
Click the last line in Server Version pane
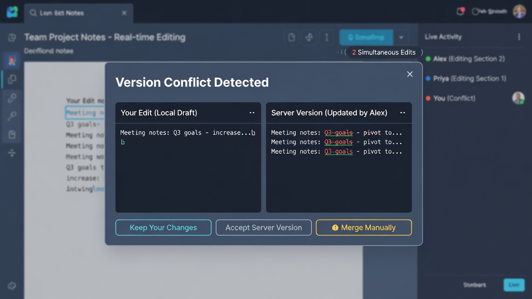coord(337,152)
